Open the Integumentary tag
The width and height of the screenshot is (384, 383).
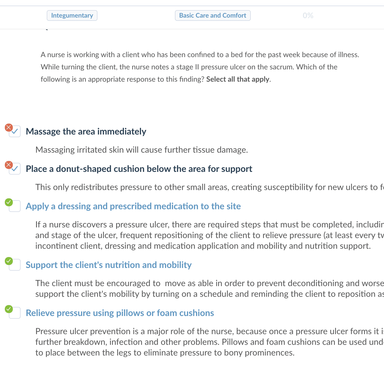[x=72, y=15]
